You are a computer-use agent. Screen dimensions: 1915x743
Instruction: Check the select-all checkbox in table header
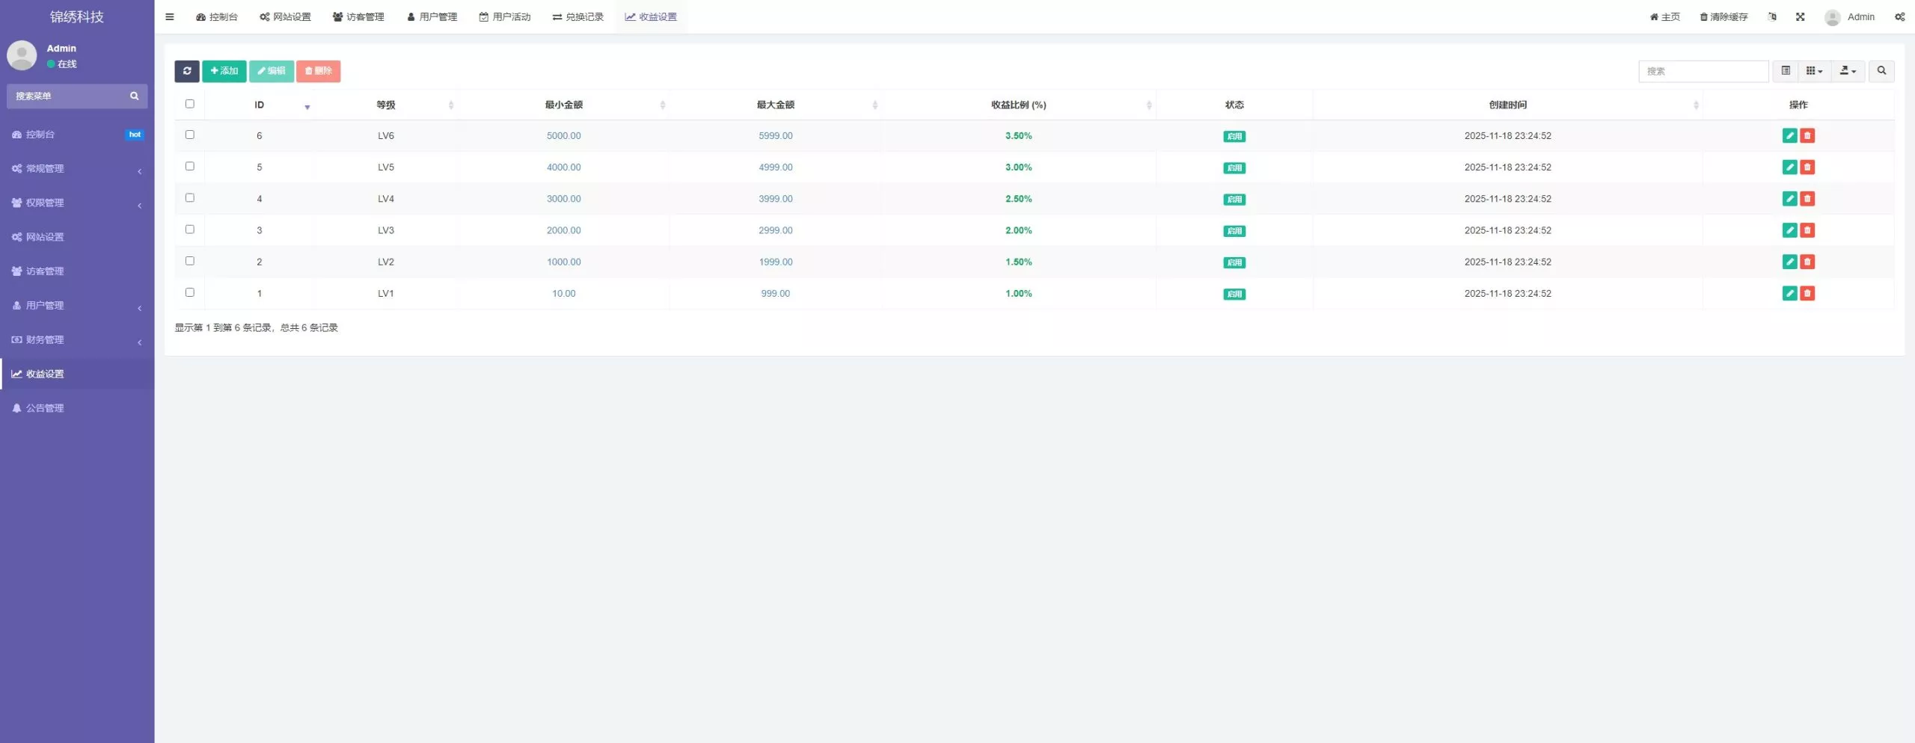pos(189,104)
